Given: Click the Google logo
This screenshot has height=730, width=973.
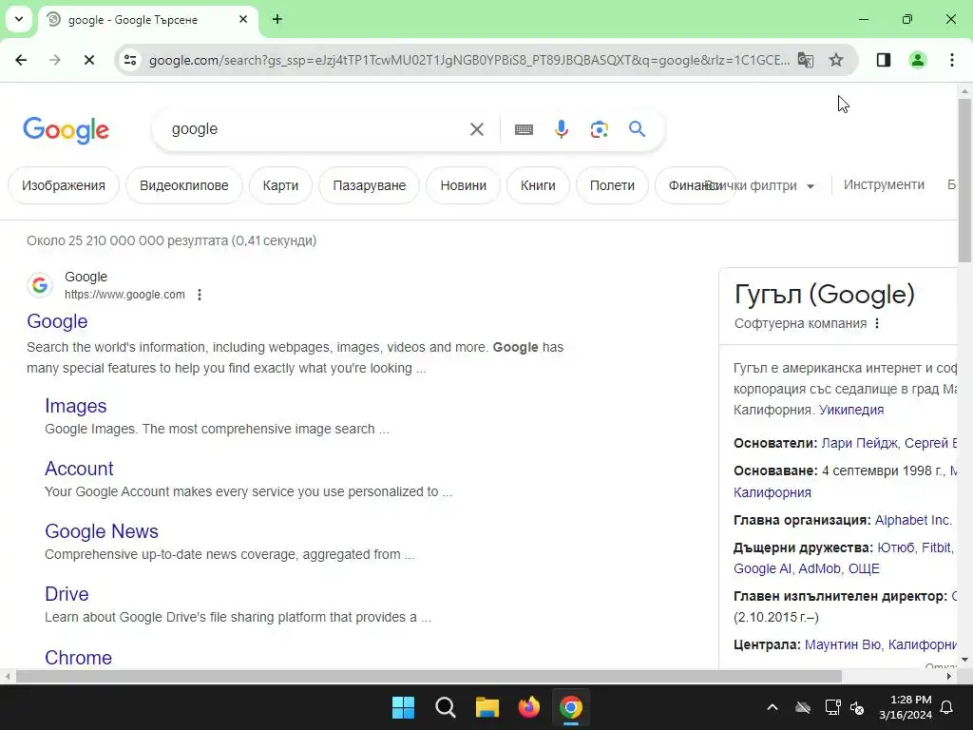Looking at the screenshot, I should (x=66, y=129).
